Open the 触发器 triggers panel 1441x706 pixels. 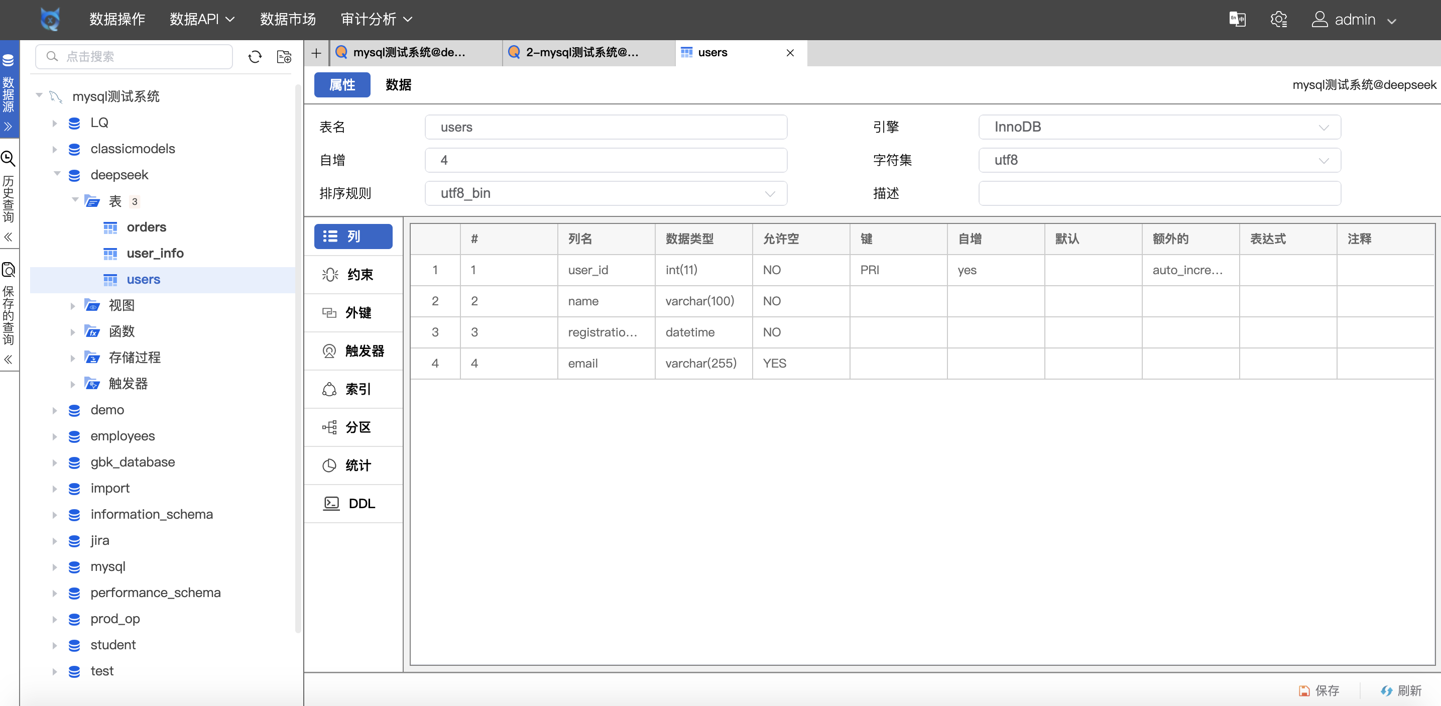[x=353, y=351]
